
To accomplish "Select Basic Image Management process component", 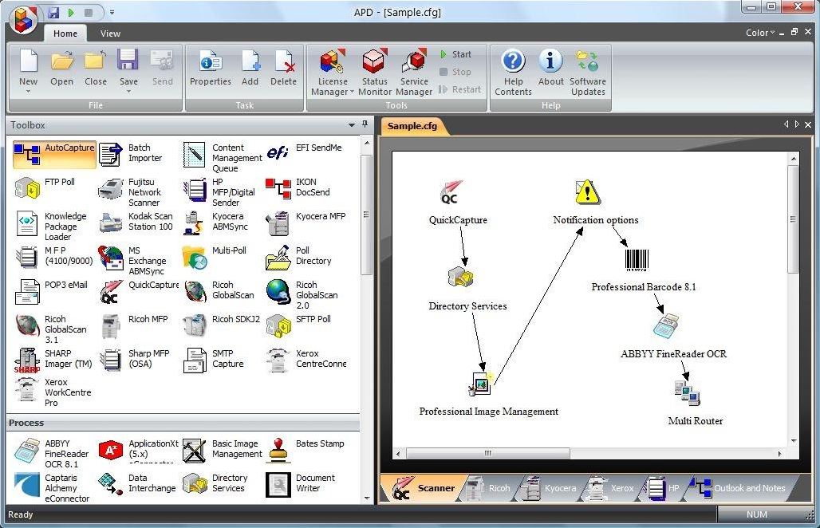I will (x=223, y=450).
